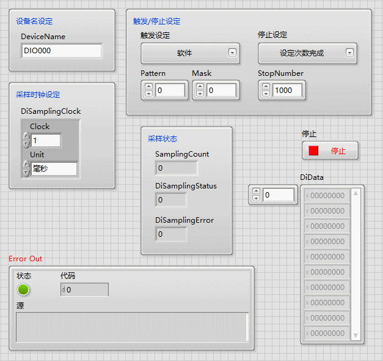Click the green 状态 indicator in Error Out

(x=23, y=289)
